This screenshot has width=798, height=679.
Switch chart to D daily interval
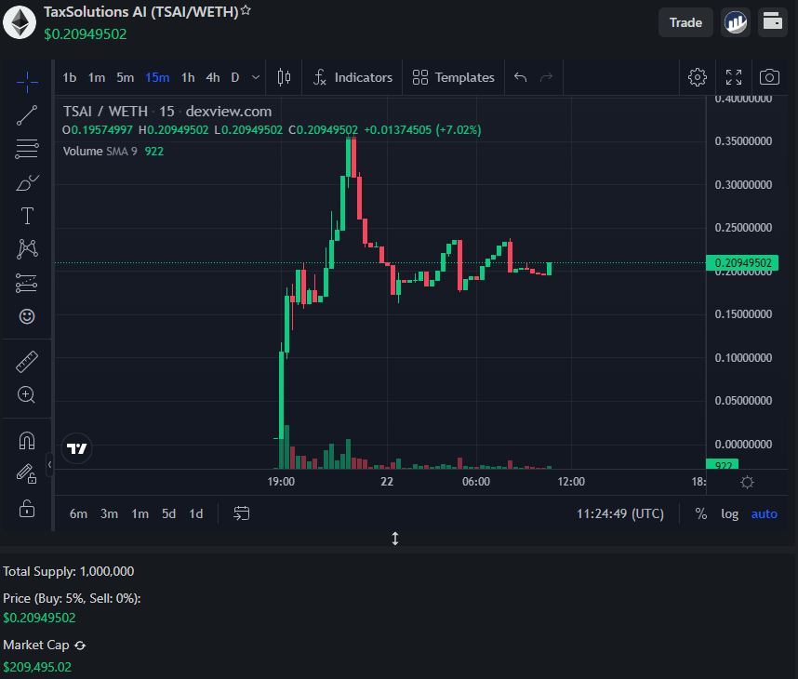[235, 77]
